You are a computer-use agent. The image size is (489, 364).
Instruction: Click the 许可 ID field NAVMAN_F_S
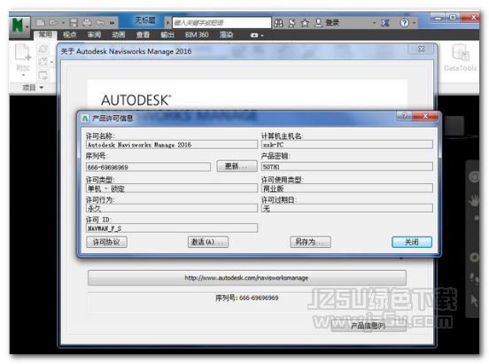pyautogui.click(x=172, y=228)
